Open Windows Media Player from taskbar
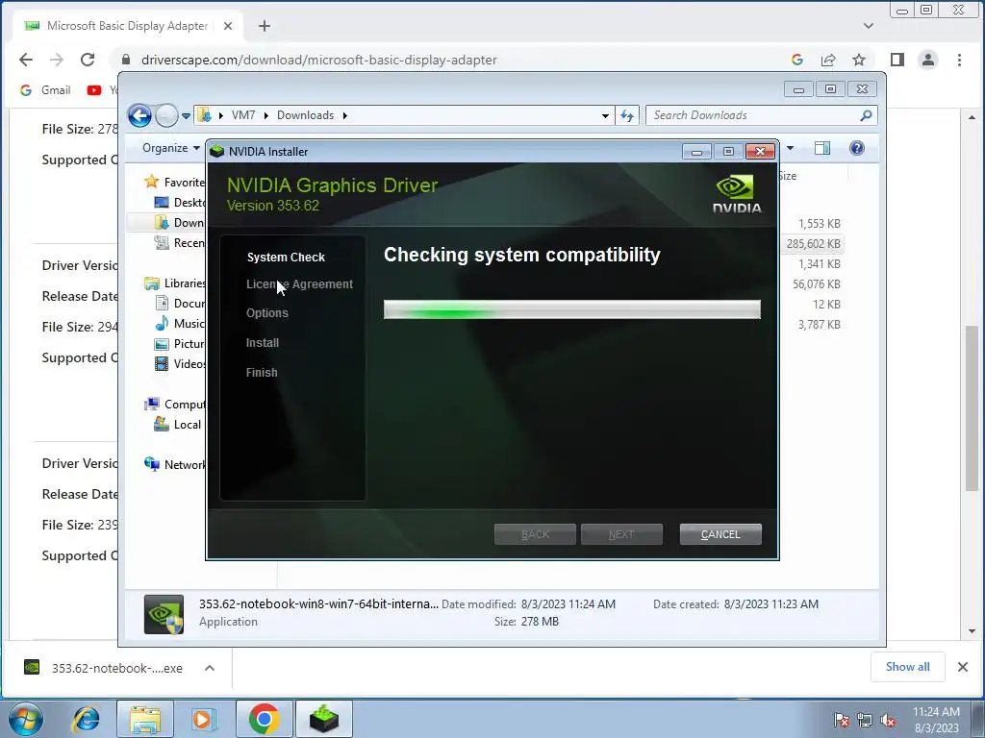The width and height of the screenshot is (985, 738). click(x=204, y=719)
